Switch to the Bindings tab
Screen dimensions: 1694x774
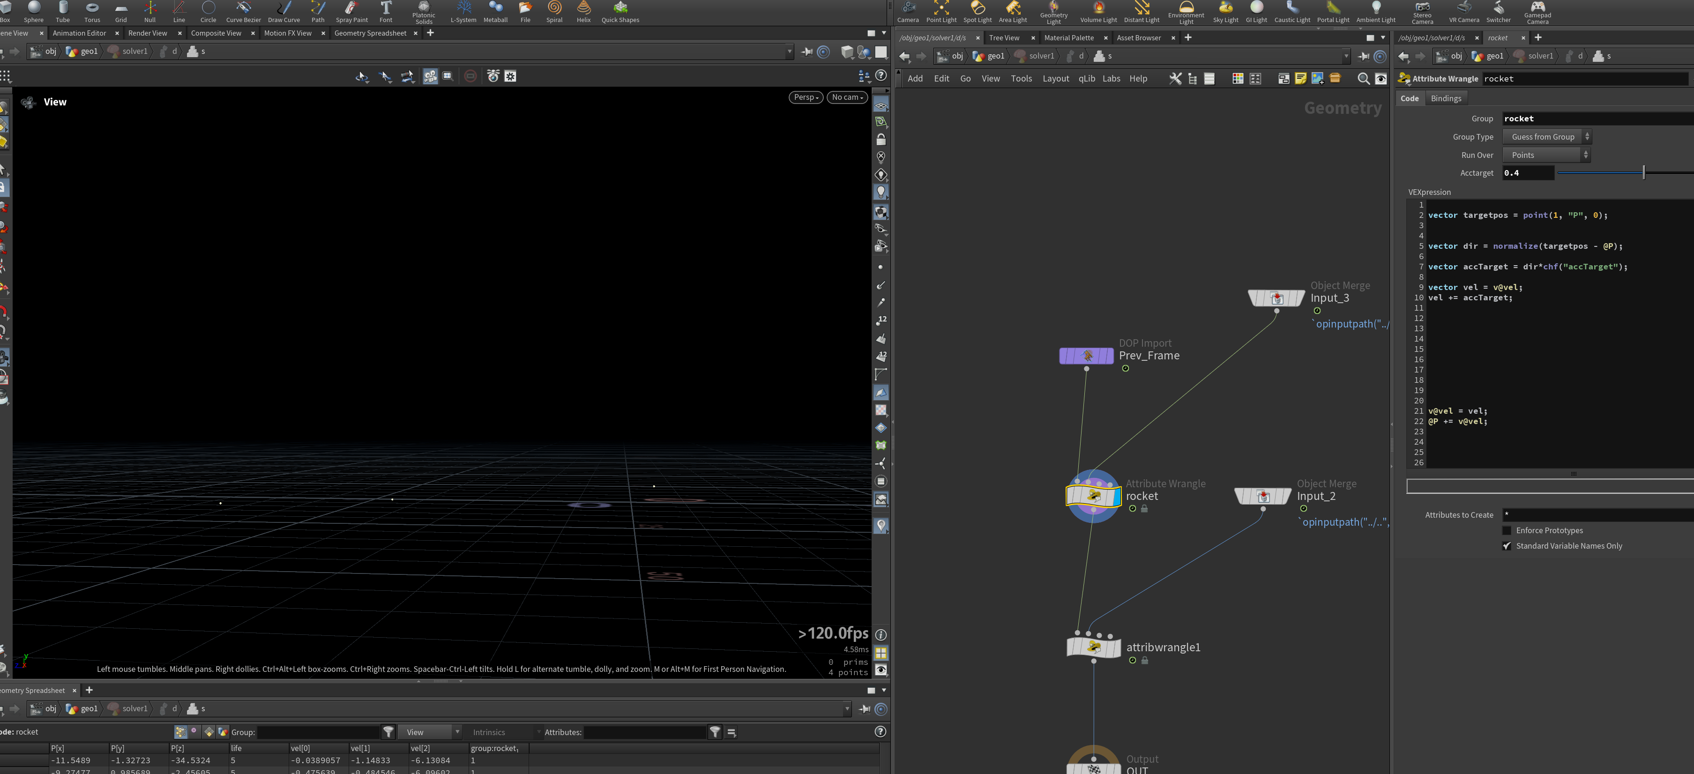point(1446,99)
